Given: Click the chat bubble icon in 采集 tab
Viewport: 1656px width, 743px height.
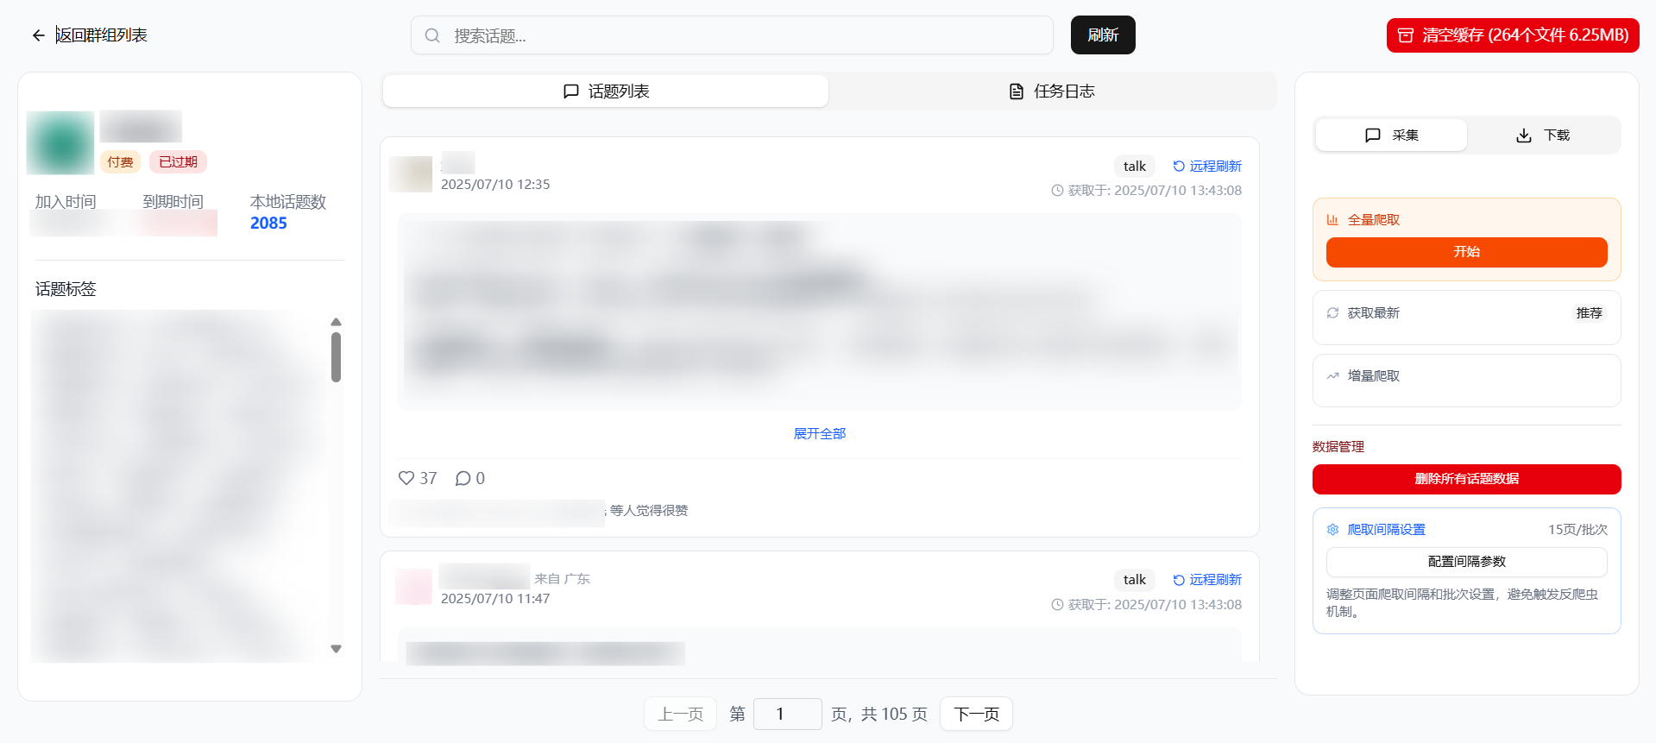Looking at the screenshot, I should click(x=1373, y=135).
